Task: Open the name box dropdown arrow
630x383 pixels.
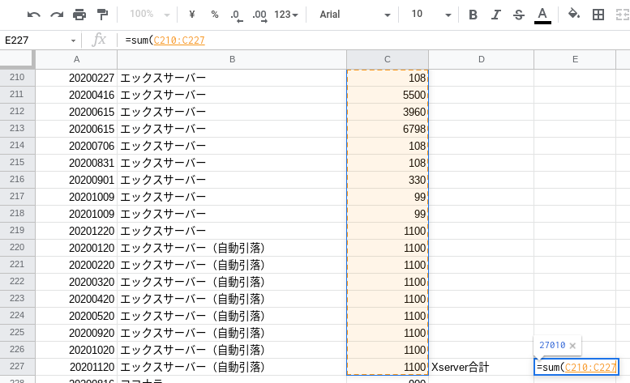Action: point(73,40)
